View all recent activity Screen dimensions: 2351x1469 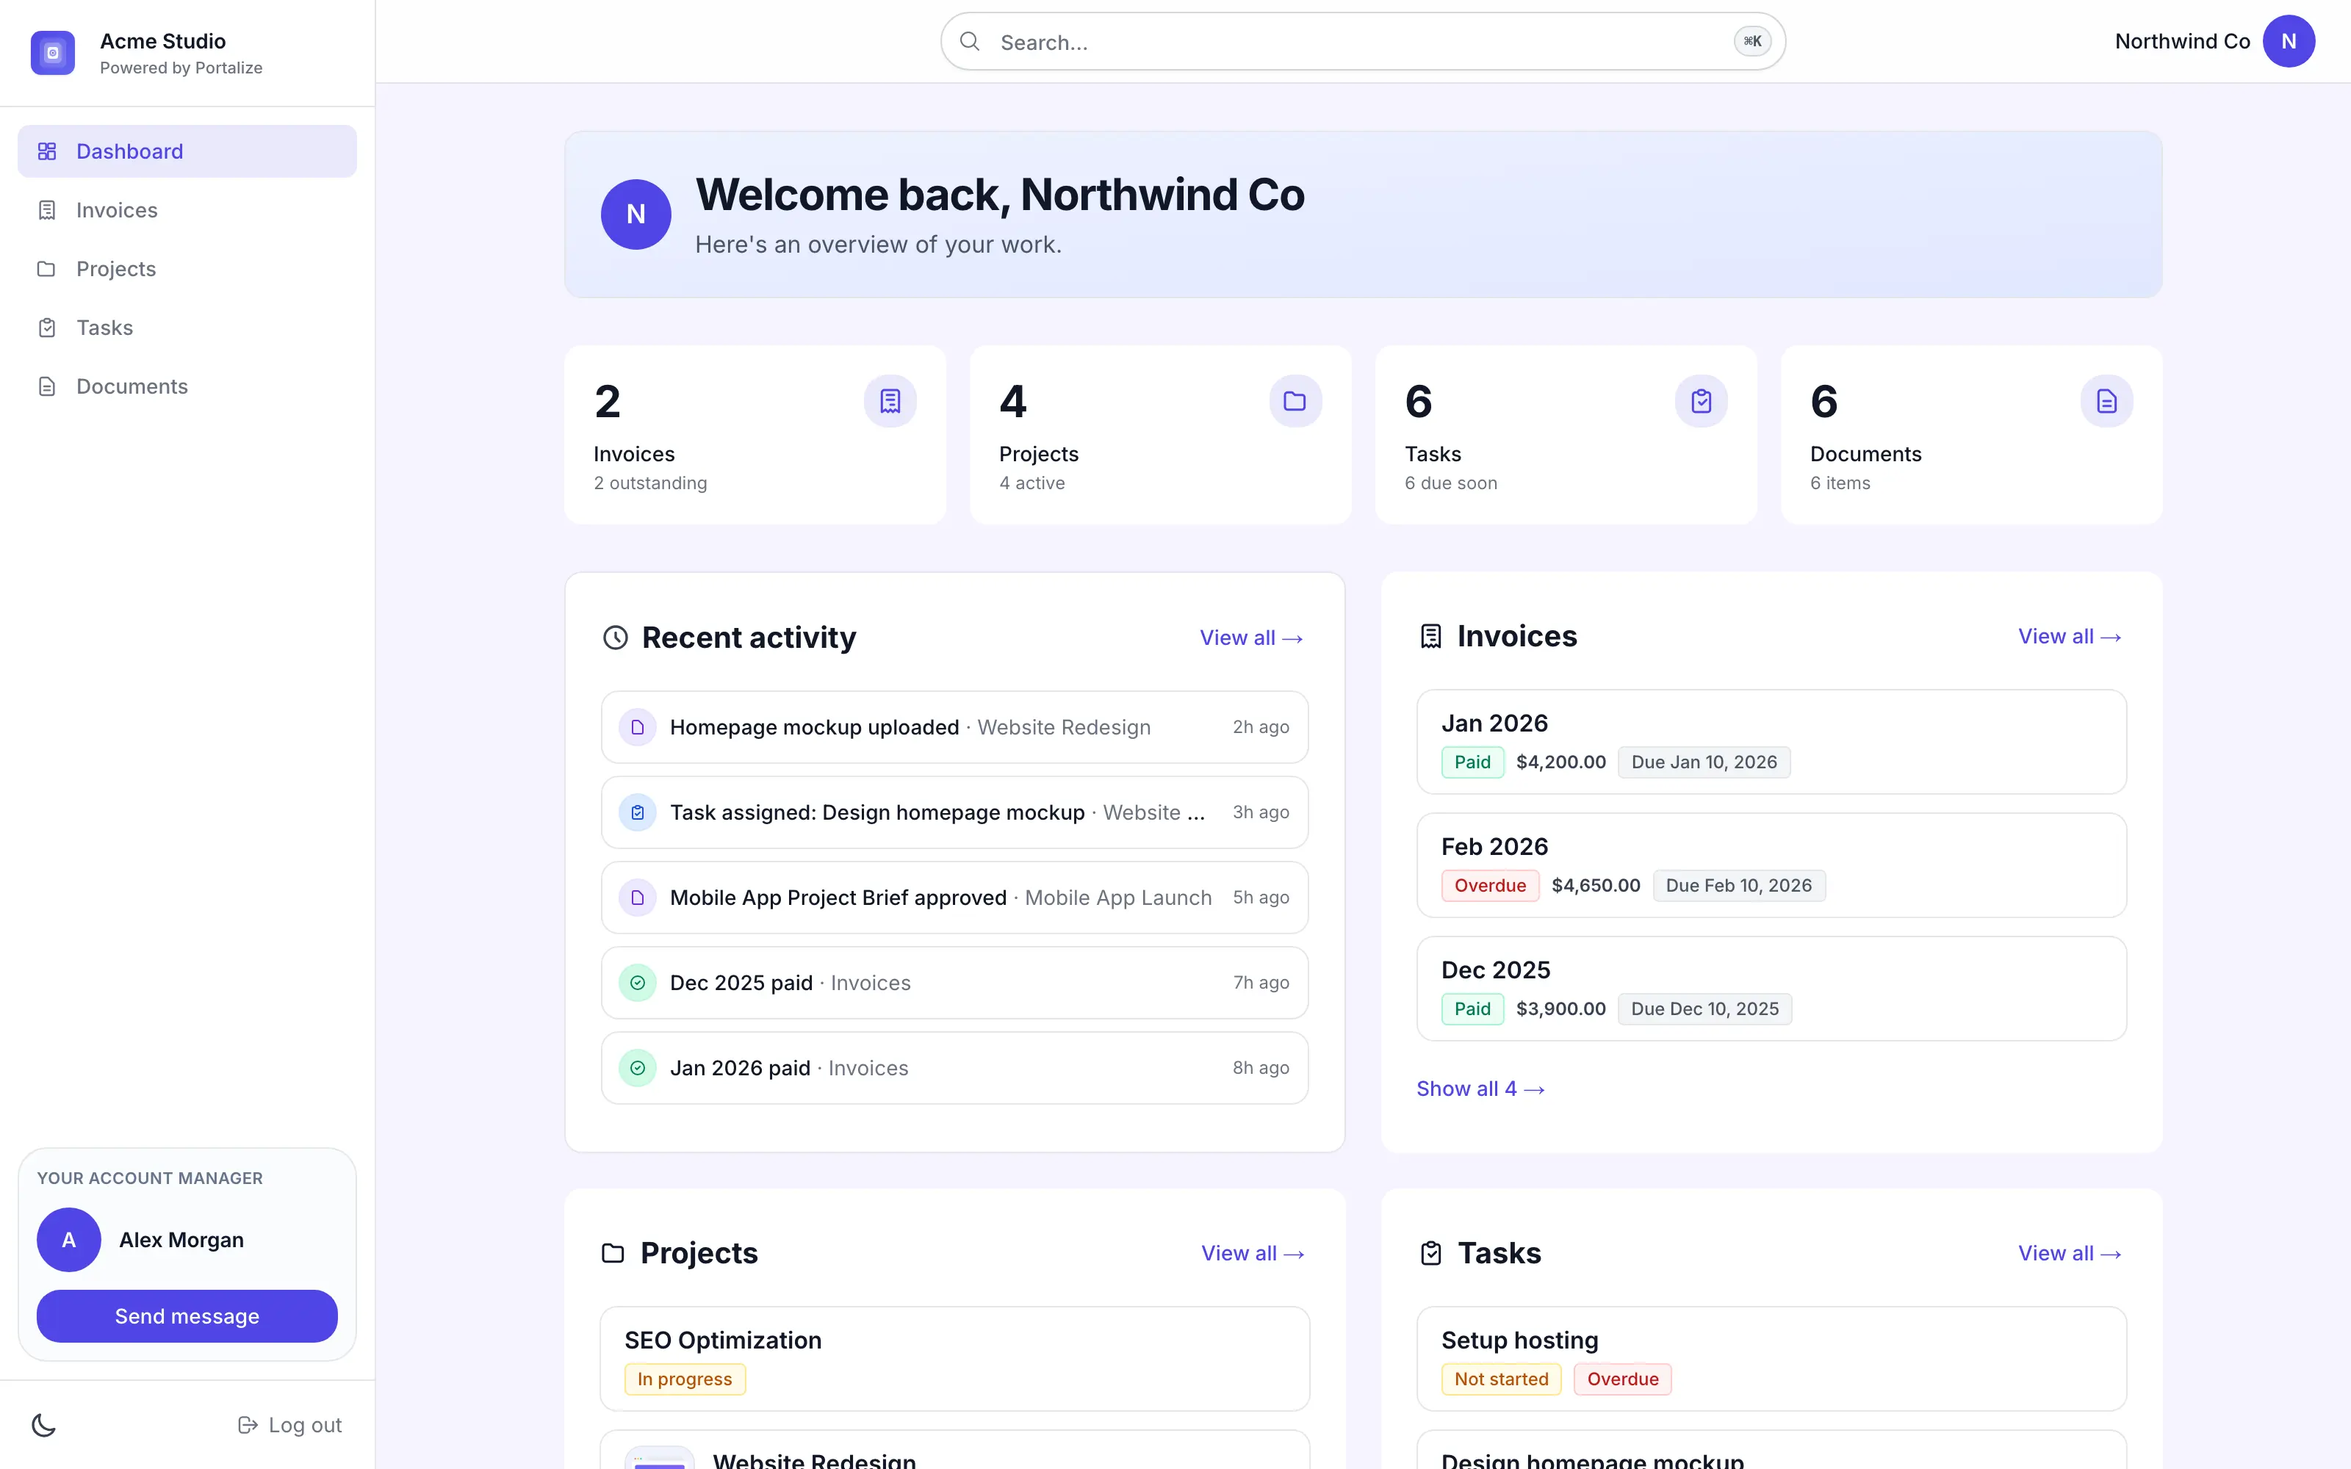pyautogui.click(x=1251, y=638)
